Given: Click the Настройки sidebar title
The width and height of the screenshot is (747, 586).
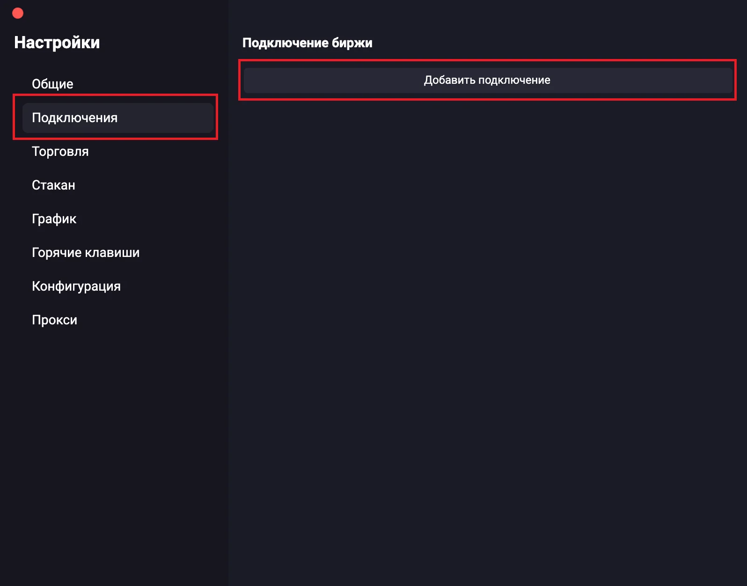Looking at the screenshot, I should click(57, 43).
